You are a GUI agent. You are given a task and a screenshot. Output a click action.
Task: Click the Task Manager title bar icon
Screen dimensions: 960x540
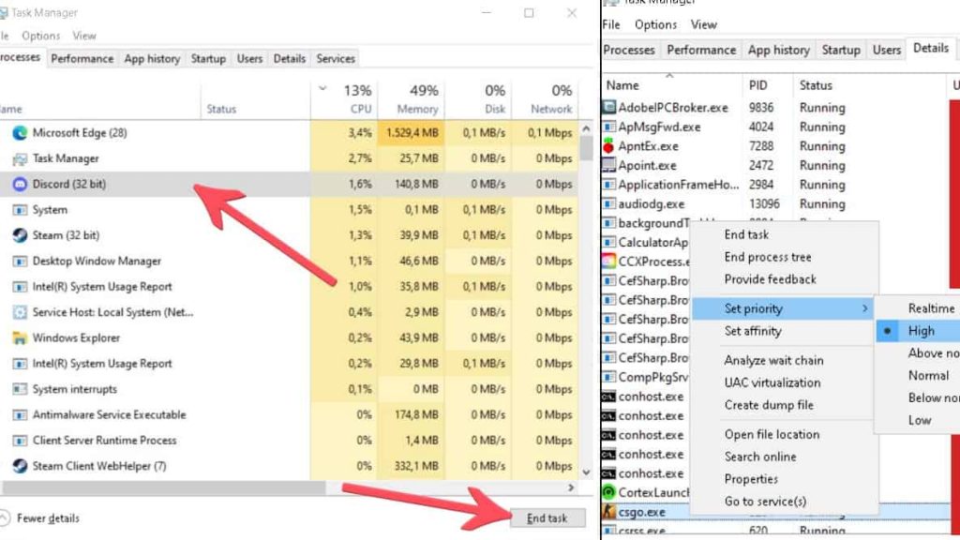tap(3, 12)
